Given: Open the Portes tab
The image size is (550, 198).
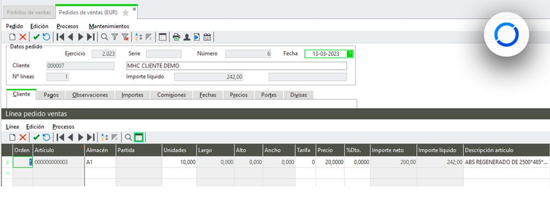Looking at the screenshot, I should 269,95.
